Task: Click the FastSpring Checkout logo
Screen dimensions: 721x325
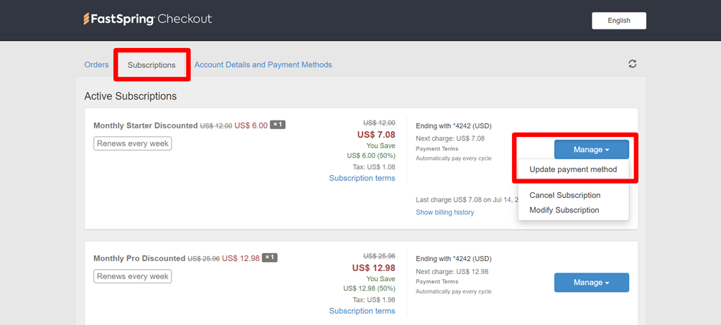Action: pyautogui.click(x=148, y=19)
